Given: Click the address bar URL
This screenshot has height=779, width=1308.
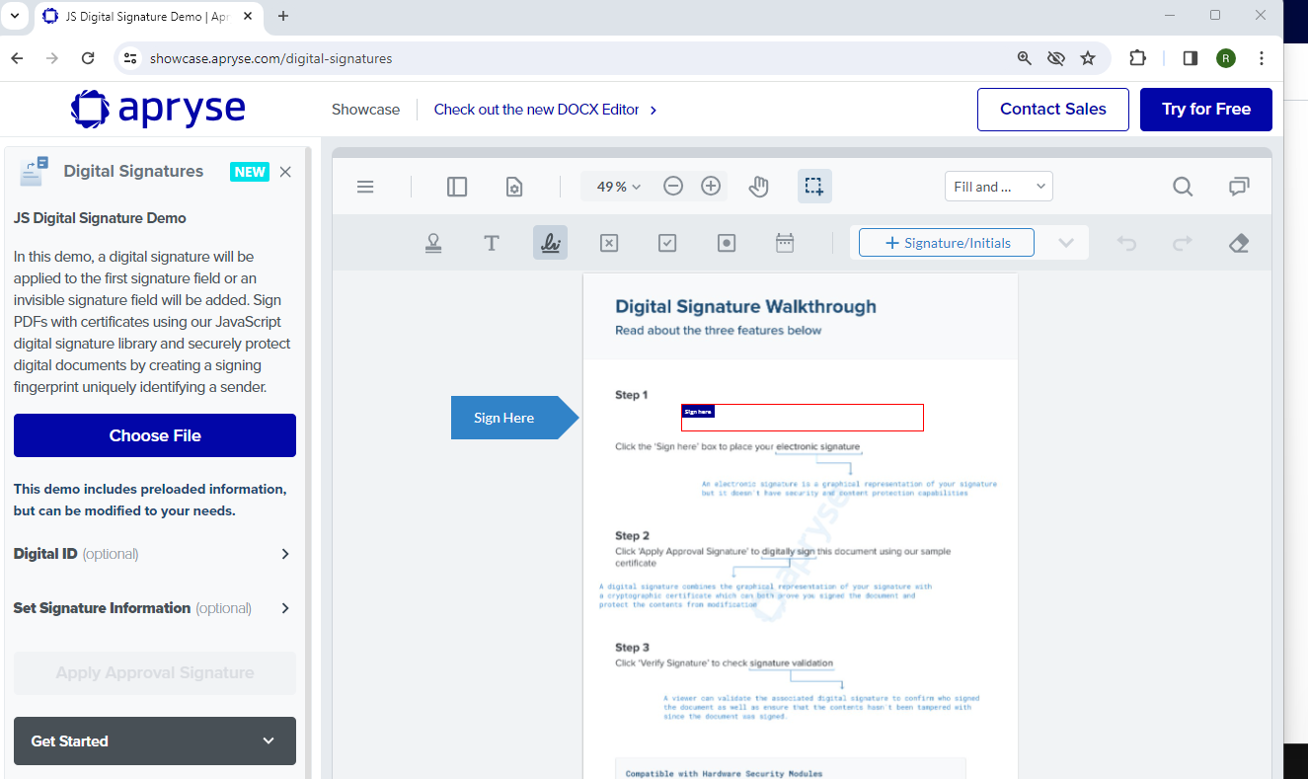Looking at the screenshot, I should (270, 58).
